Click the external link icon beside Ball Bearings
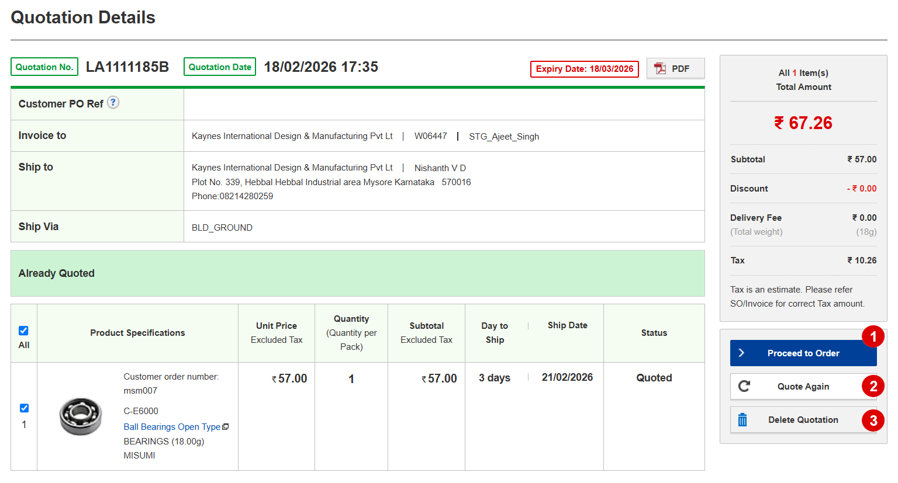The width and height of the screenshot is (898, 483). tap(226, 427)
